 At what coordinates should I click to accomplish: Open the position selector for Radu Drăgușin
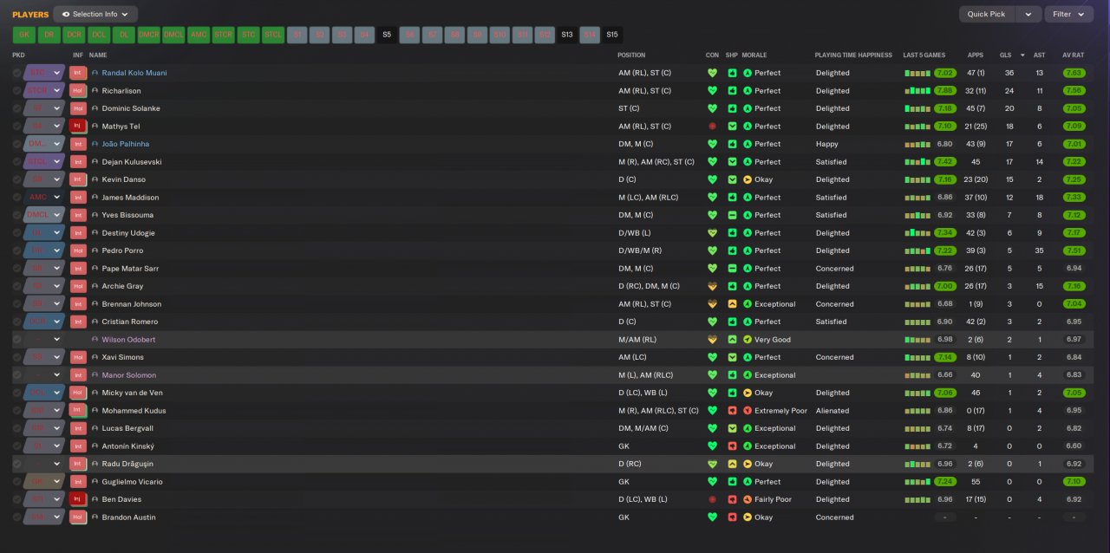click(44, 464)
